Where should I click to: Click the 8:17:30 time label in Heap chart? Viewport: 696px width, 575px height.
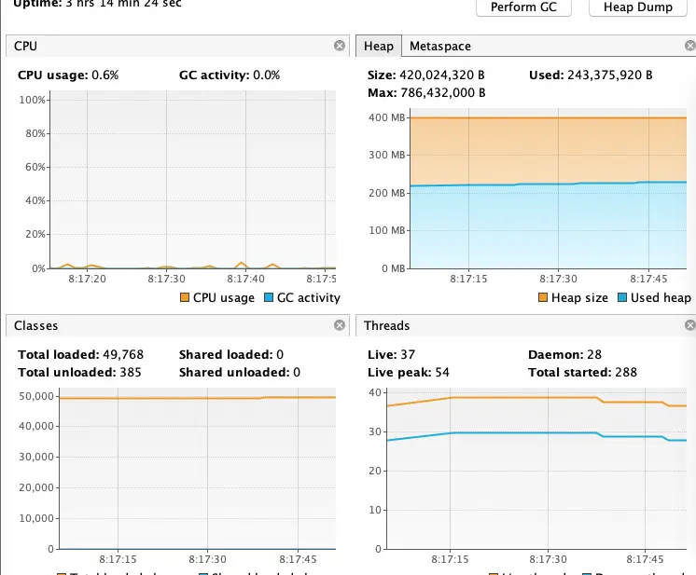[x=559, y=279]
